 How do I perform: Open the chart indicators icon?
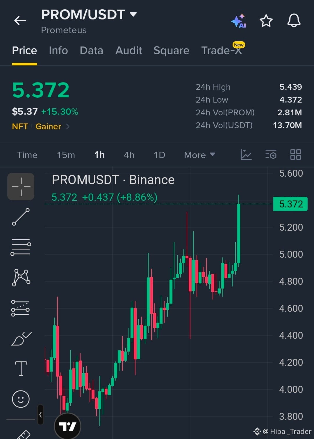(x=246, y=155)
